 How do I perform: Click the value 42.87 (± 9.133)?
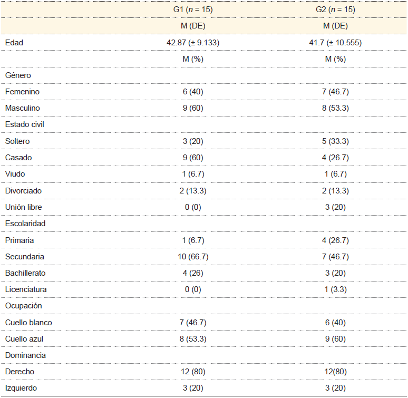pos(192,43)
